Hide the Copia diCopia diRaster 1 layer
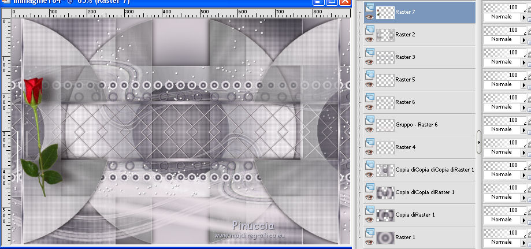Viewport: 531px width, 249px height. (x=369, y=197)
